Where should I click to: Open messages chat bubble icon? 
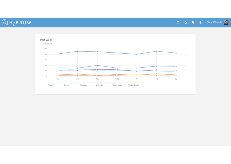193,22
